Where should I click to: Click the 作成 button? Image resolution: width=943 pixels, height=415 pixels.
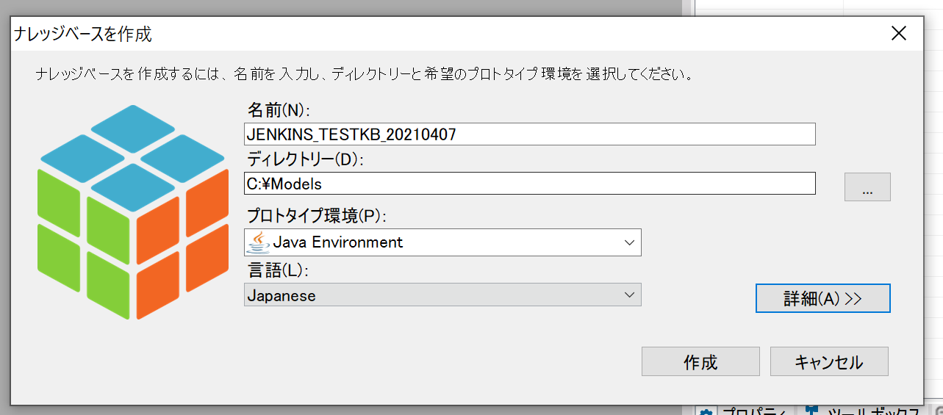pyautogui.click(x=700, y=361)
